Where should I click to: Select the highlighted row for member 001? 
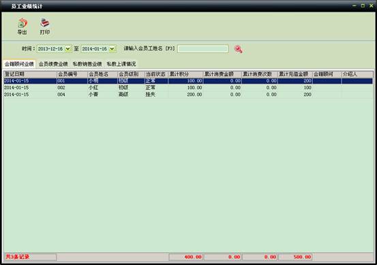[x=188, y=81]
